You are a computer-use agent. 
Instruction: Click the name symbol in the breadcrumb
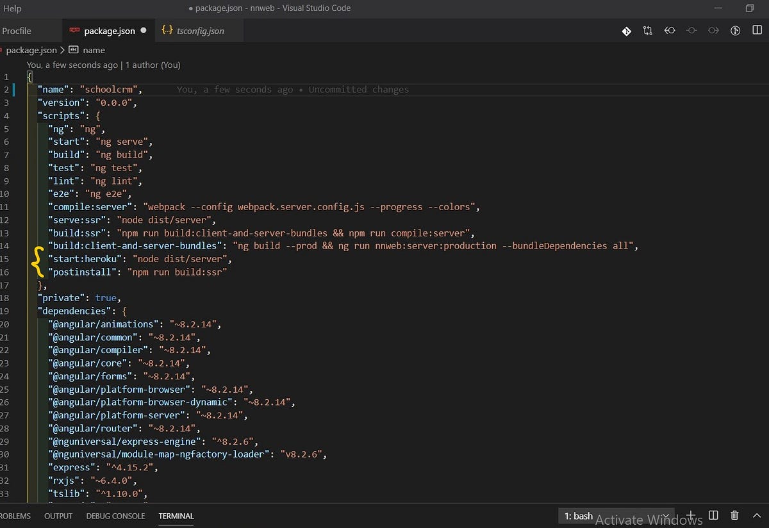[x=94, y=50]
